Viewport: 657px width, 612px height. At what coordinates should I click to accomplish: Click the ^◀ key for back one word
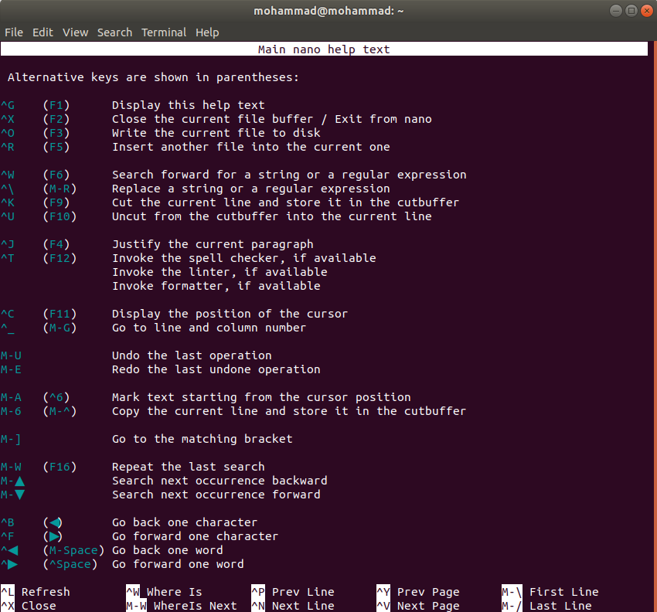(9, 550)
